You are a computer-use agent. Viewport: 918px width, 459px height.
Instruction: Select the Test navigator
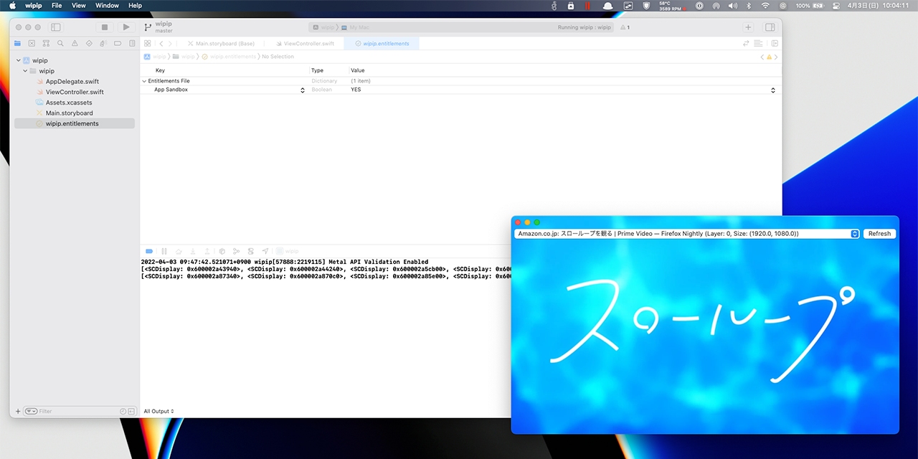coord(89,43)
